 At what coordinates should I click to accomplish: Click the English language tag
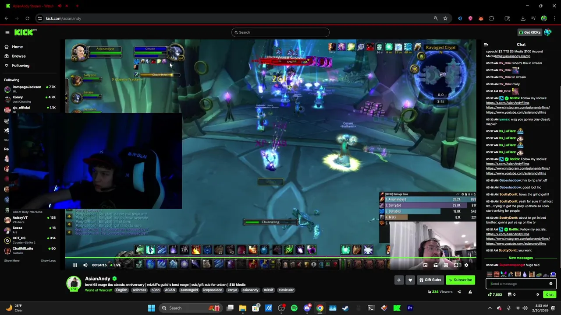(x=121, y=290)
